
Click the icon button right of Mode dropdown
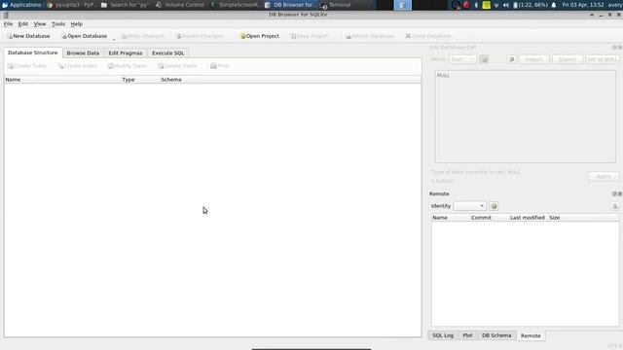(484, 59)
